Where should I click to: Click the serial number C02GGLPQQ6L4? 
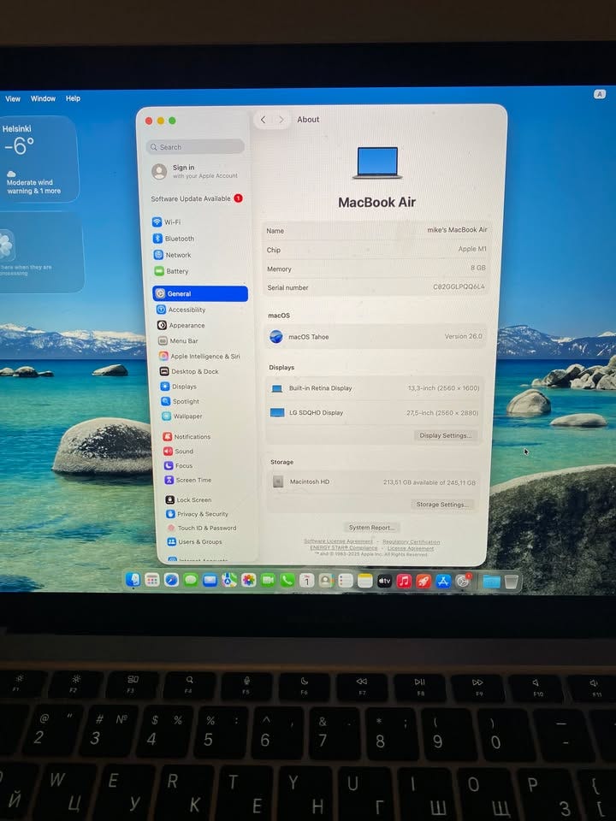tap(459, 287)
